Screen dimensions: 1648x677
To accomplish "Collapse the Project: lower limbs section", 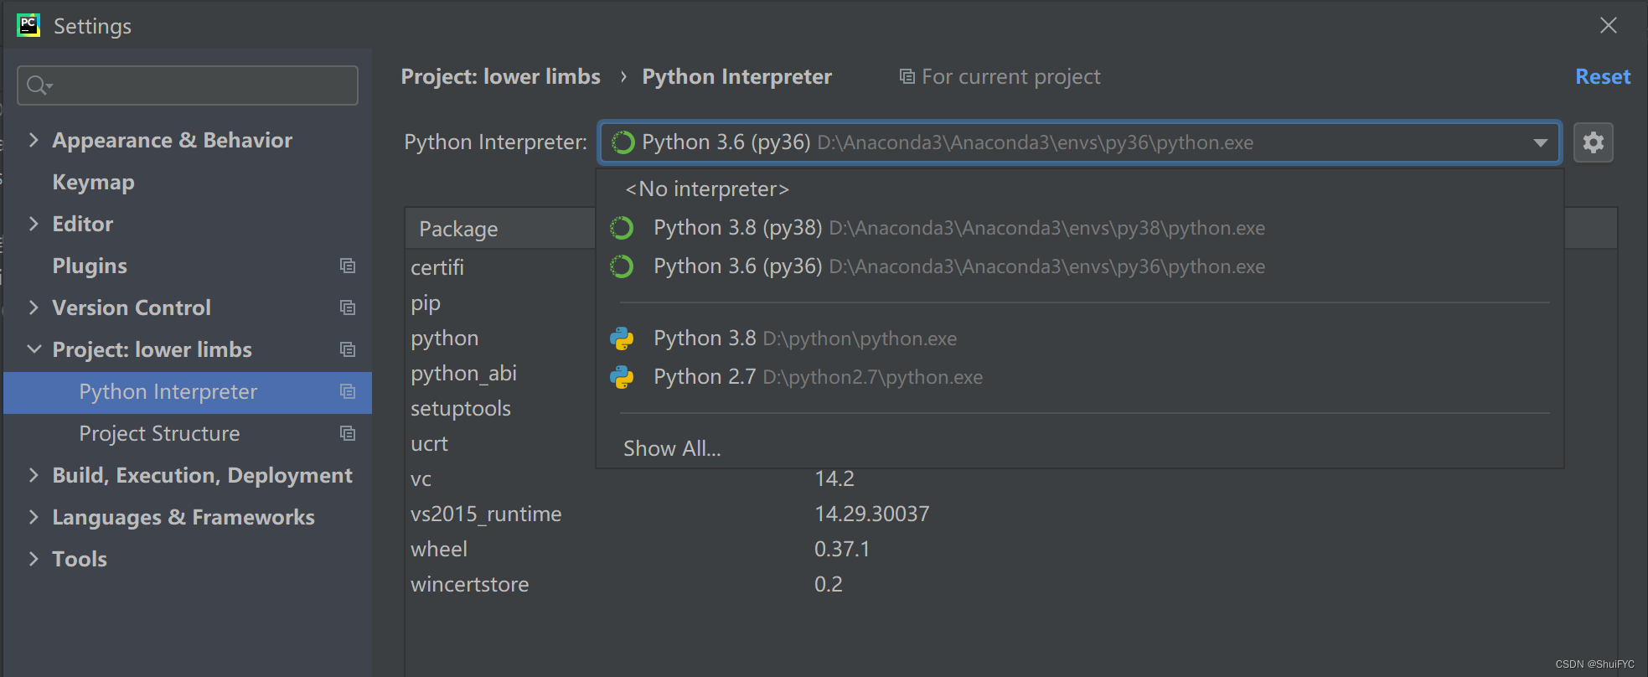I will [34, 349].
